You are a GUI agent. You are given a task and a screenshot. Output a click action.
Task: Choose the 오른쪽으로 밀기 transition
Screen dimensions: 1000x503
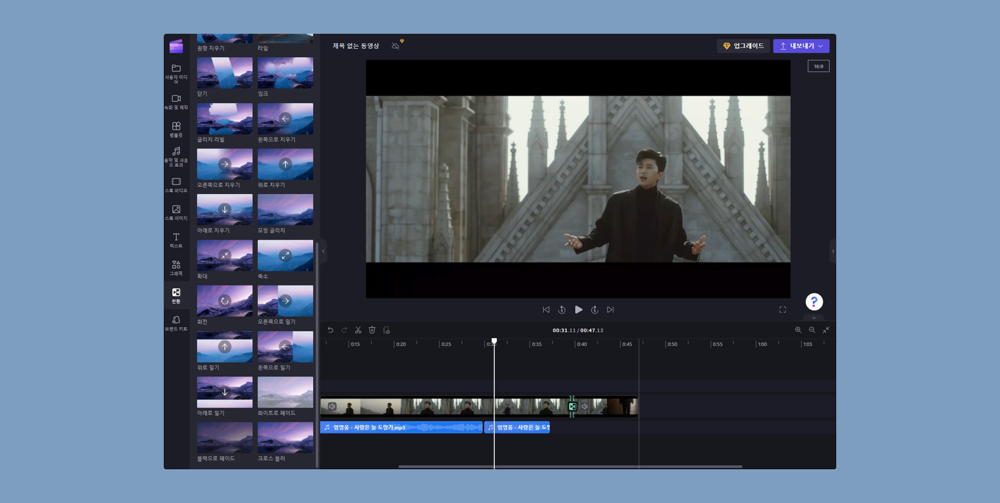pos(285,301)
